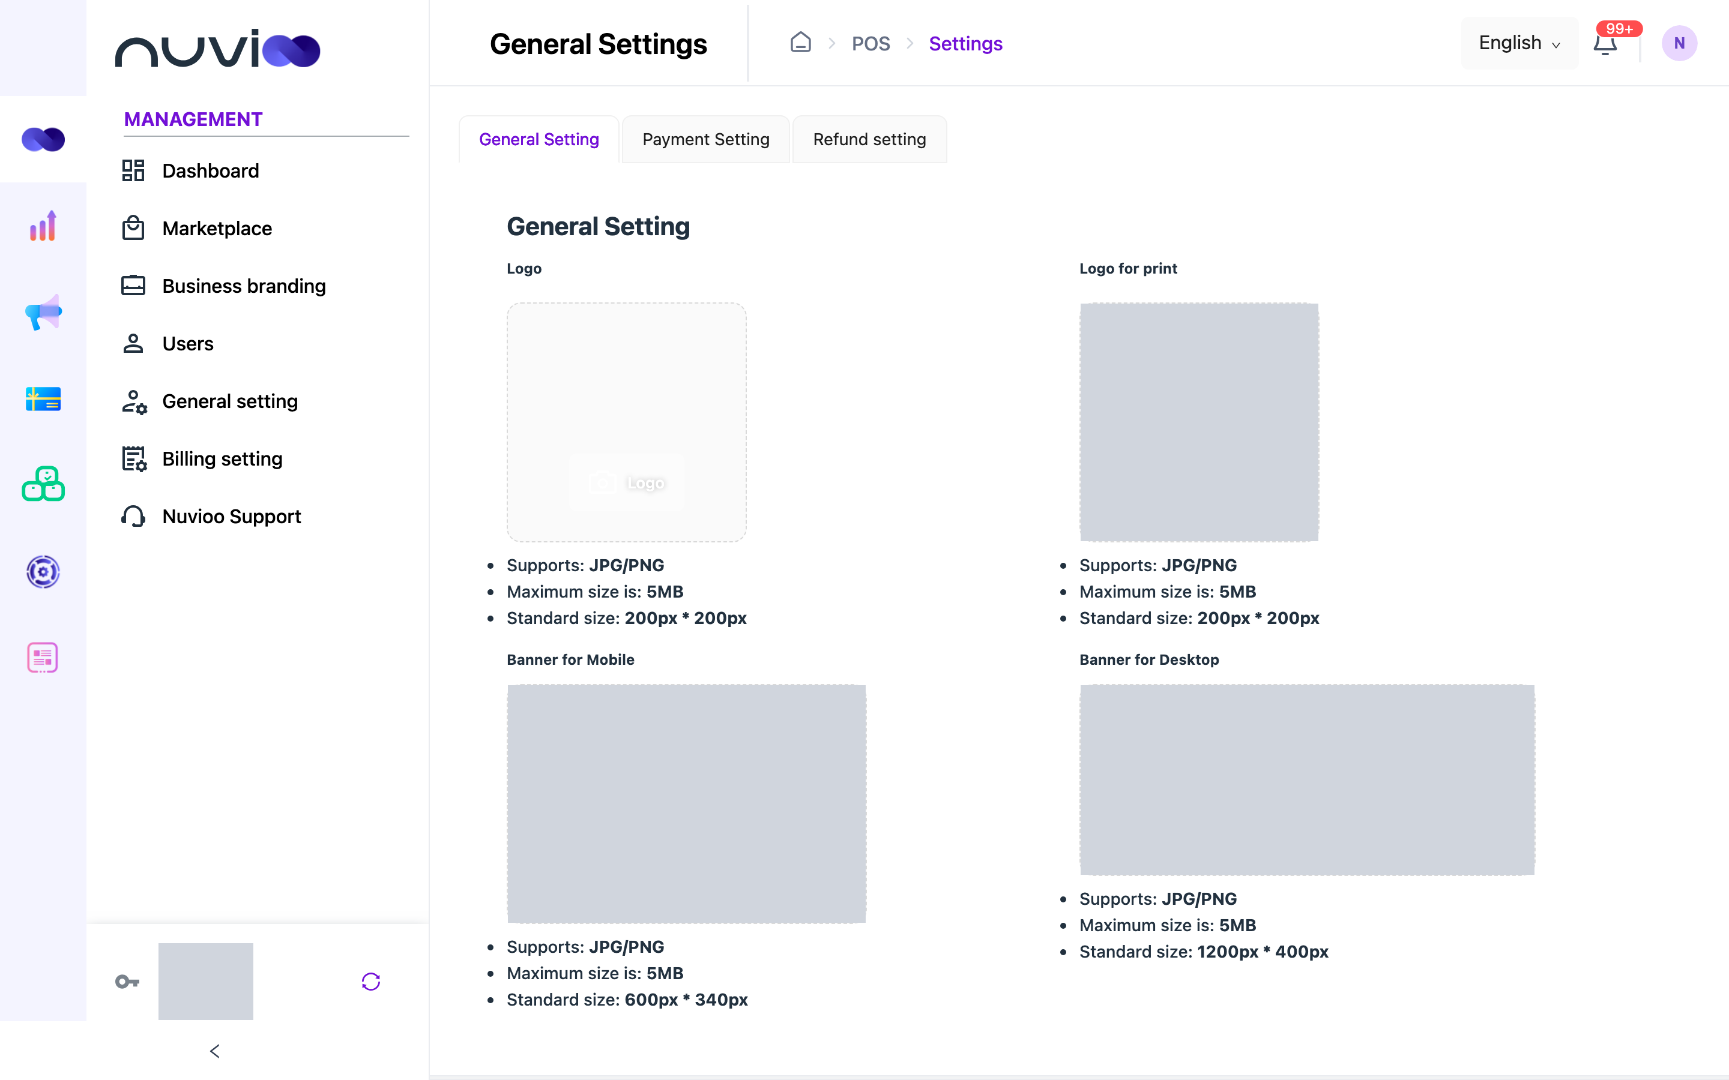Open General setting in the sidebar menu
The width and height of the screenshot is (1729, 1080).
(x=229, y=401)
